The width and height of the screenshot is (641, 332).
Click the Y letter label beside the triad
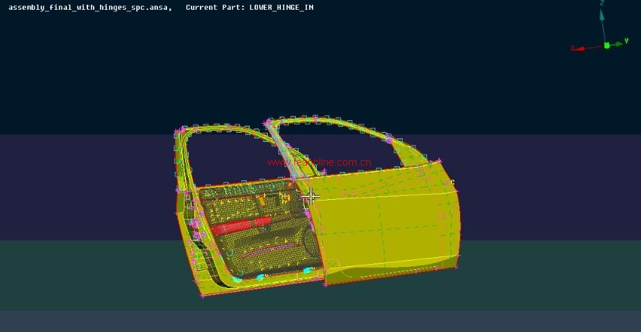(x=626, y=41)
